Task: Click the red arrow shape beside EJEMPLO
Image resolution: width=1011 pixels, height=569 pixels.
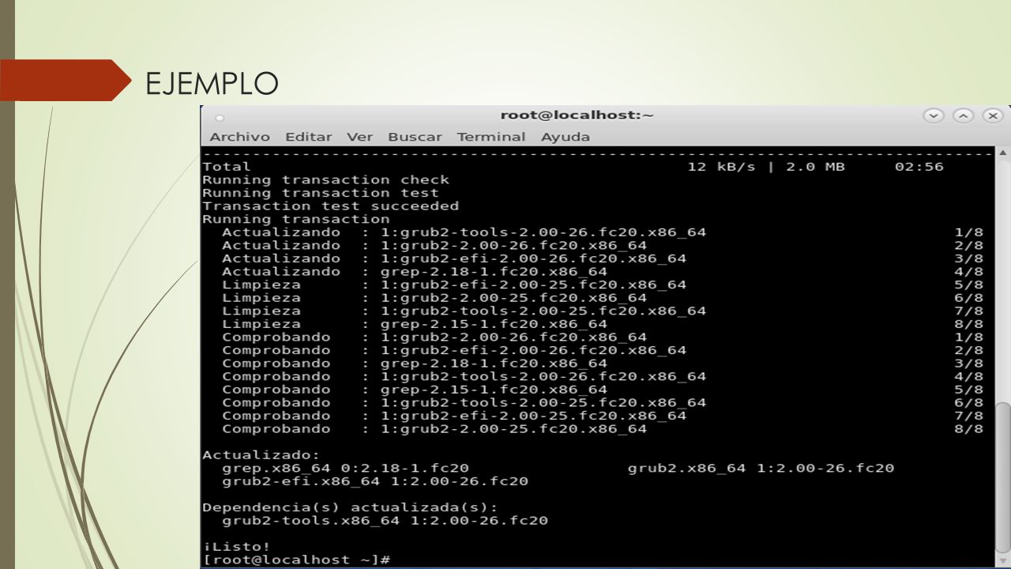Action: (x=66, y=80)
